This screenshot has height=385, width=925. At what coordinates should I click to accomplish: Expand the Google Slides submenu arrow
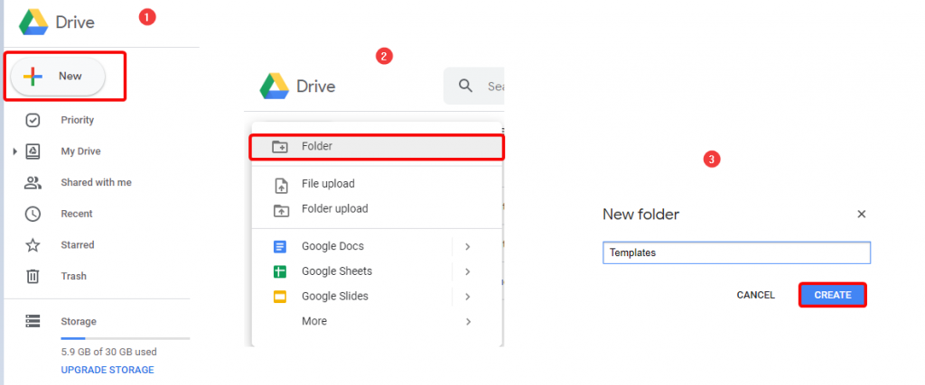point(467,297)
